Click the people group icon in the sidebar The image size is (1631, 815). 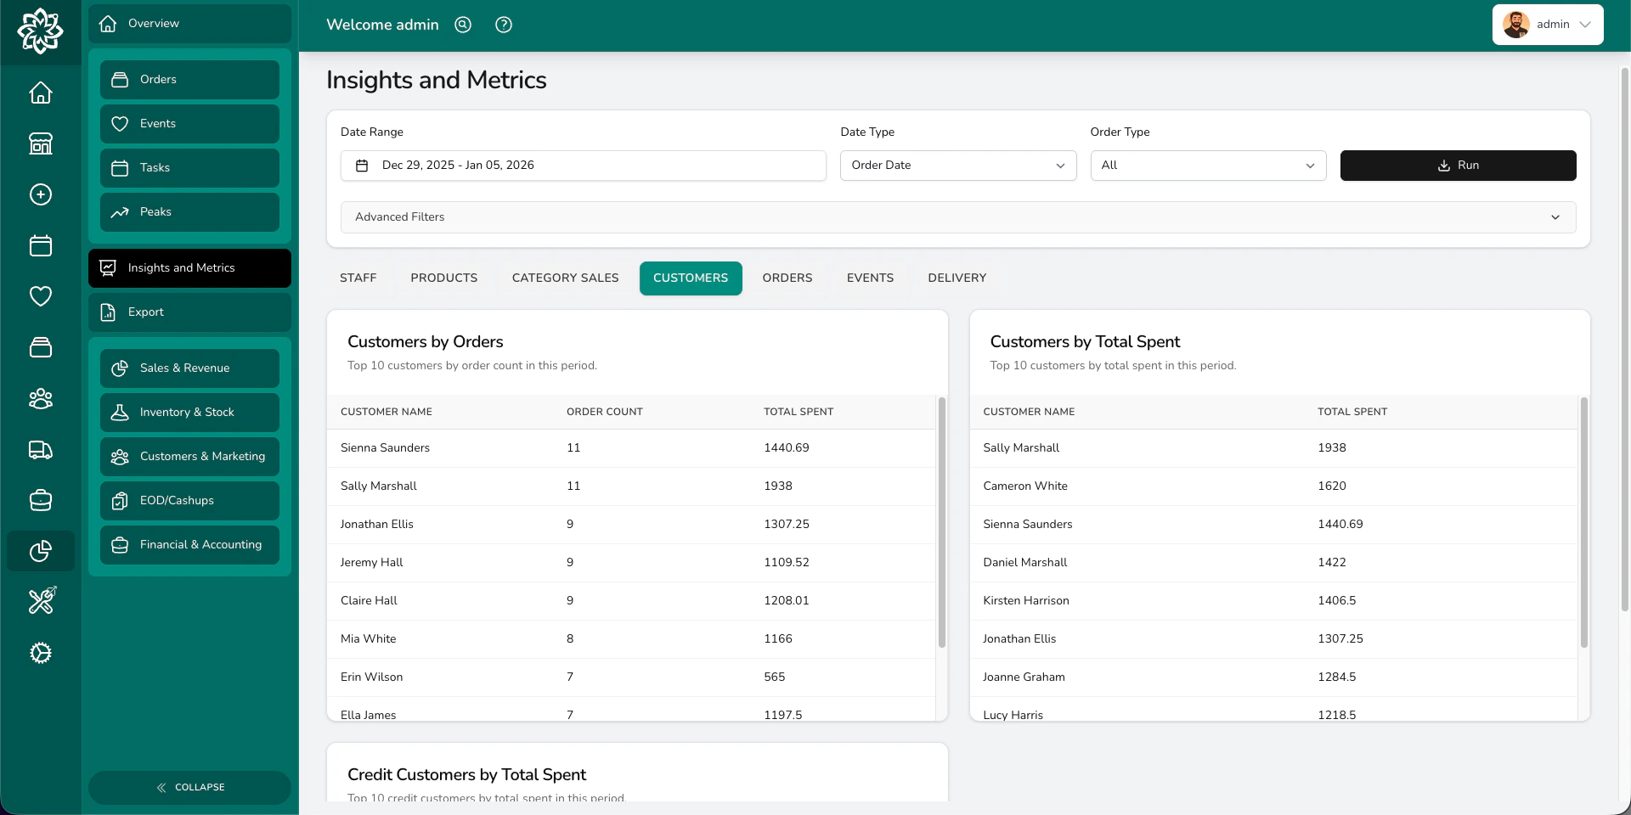[x=40, y=399]
